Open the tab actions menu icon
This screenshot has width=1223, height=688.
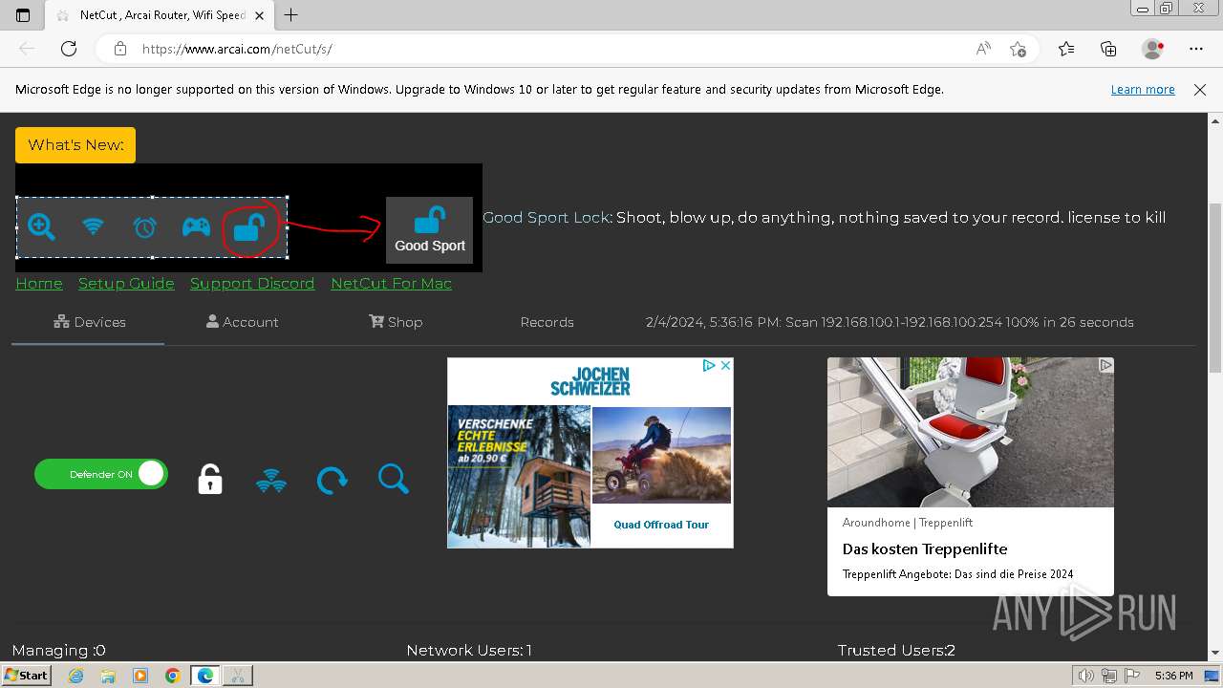[23, 15]
